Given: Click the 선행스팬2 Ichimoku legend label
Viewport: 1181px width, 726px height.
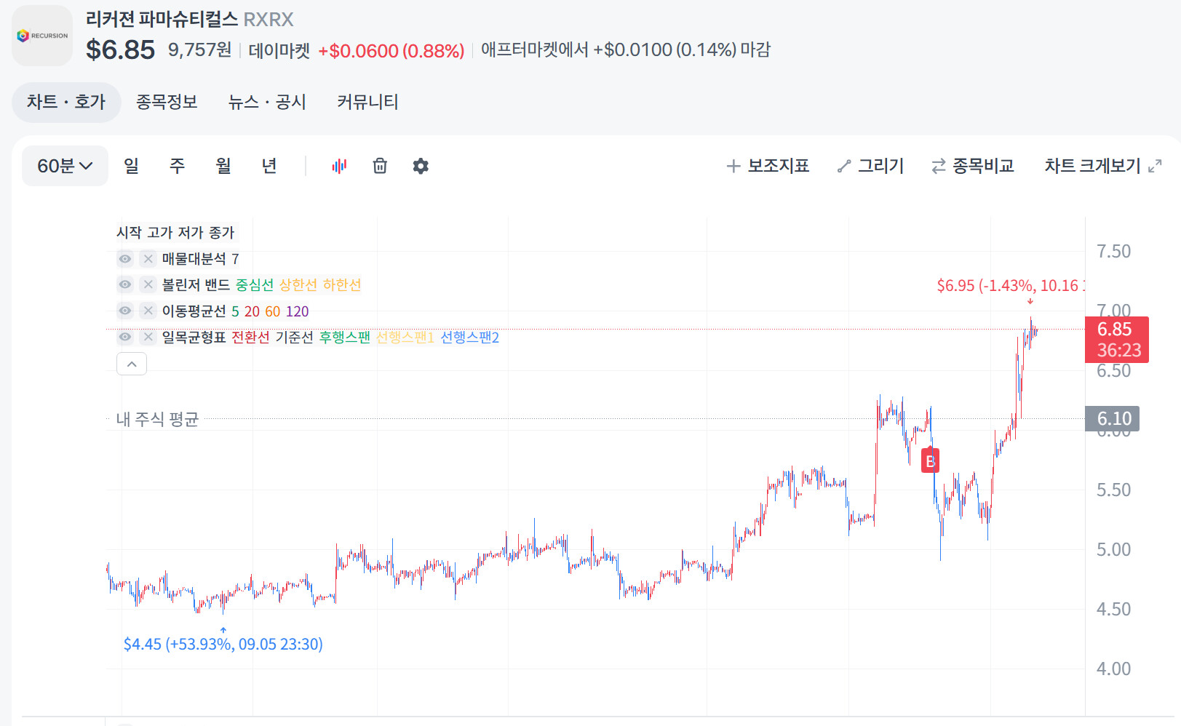Looking at the screenshot, I should (x=470, y=337).
